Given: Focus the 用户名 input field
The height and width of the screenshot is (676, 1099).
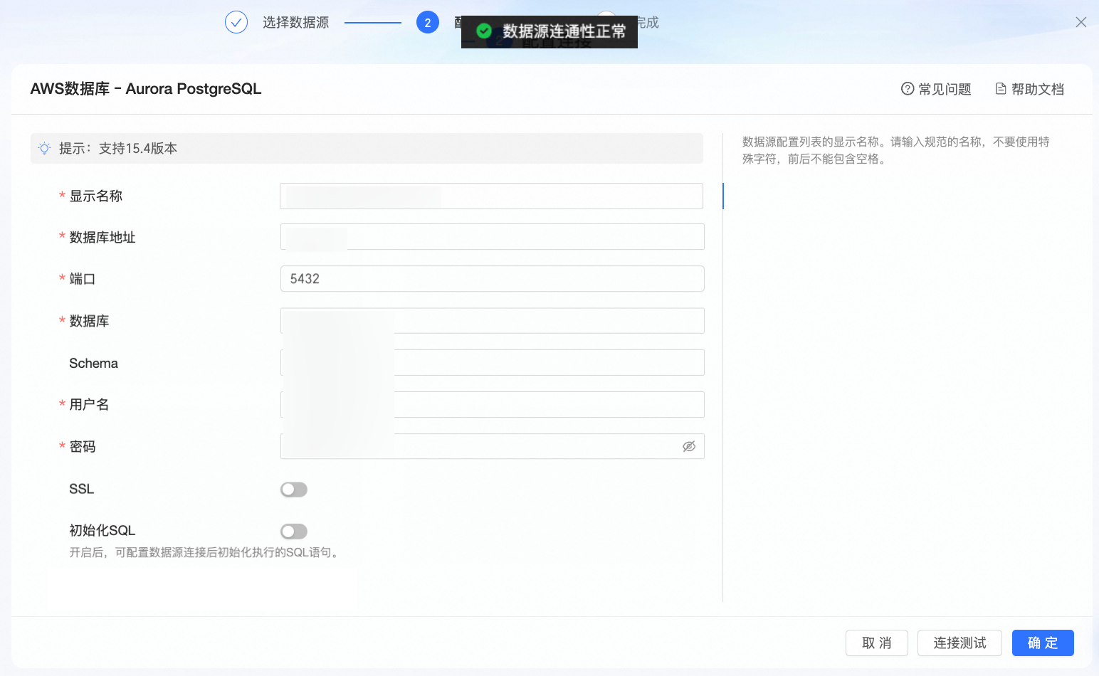Looking at the screenshot, I should [x=492, y=404].
